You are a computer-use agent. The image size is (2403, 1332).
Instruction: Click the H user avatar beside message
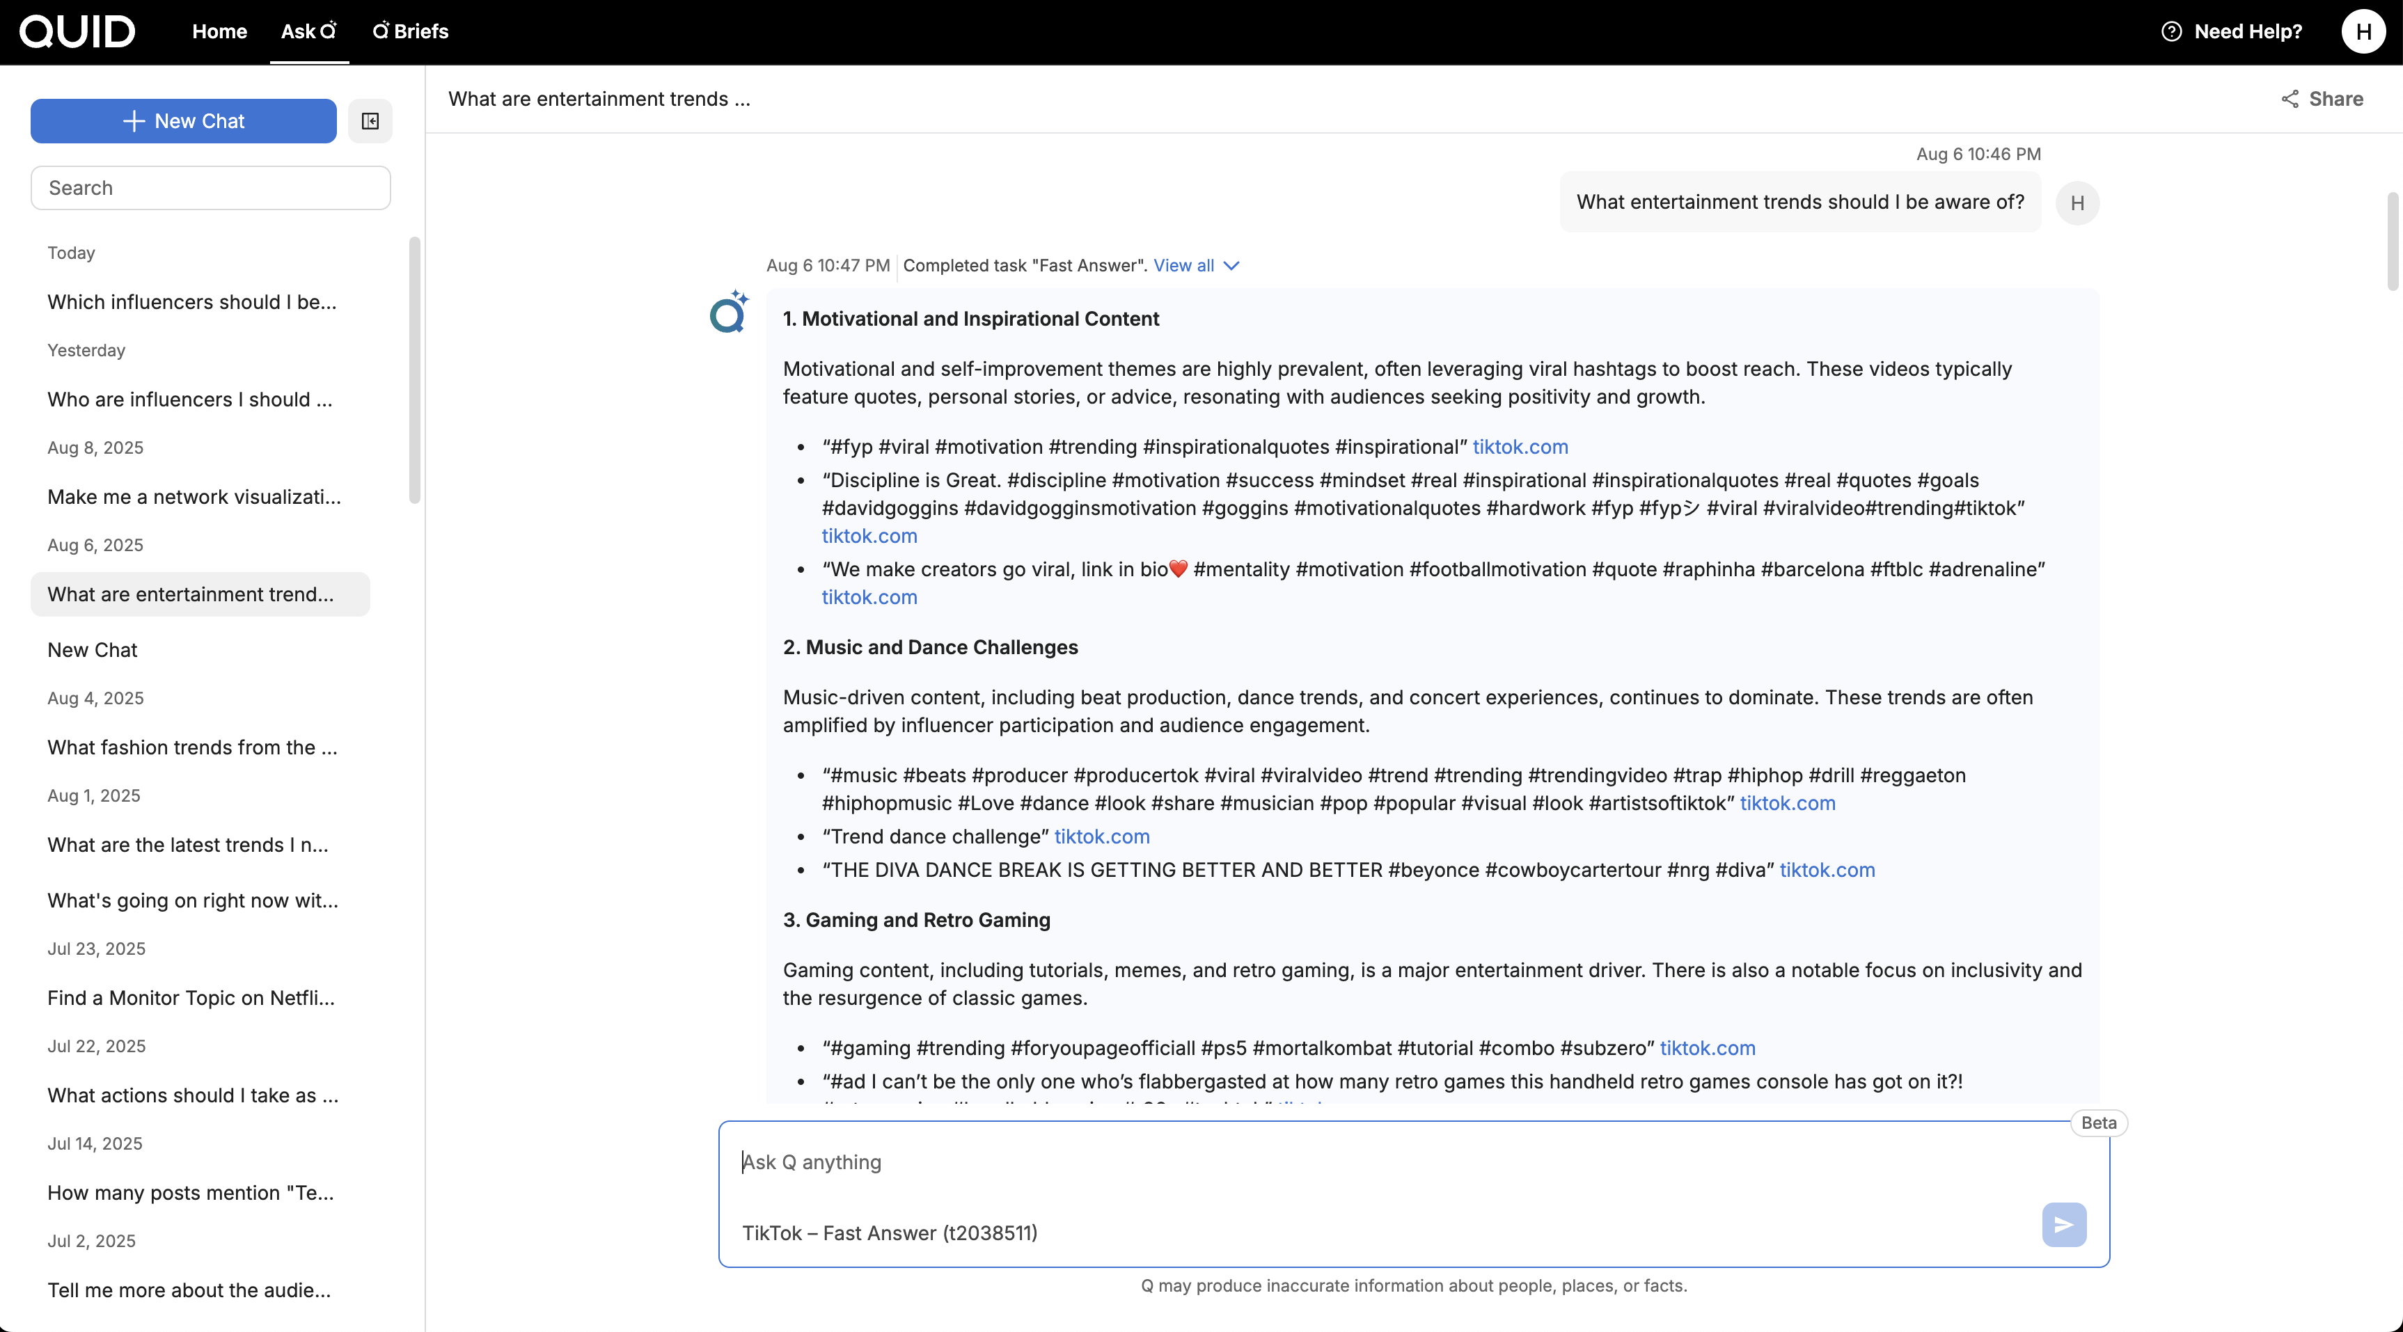(2077, 203)
